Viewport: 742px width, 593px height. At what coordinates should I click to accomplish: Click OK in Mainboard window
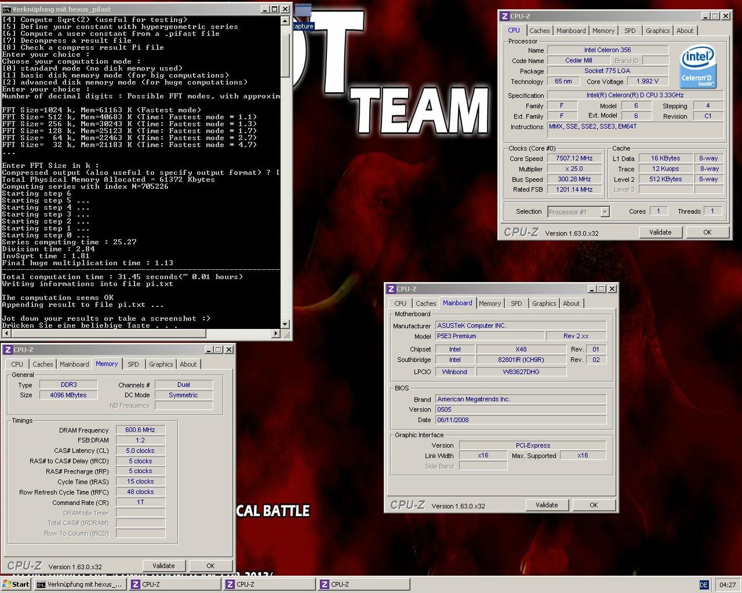tap(594, 505)
